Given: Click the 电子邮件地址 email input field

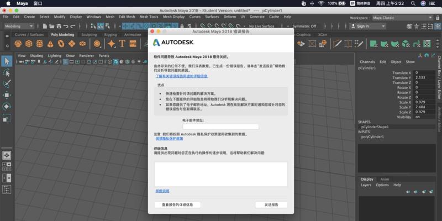Looking at the screenshot, I should pos(220,127).
